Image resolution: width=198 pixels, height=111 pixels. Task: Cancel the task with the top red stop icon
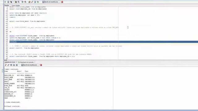point(62,2)
